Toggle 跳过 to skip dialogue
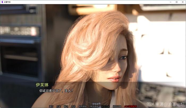This screenshot has width=186, height=108. tap(66, 106)
